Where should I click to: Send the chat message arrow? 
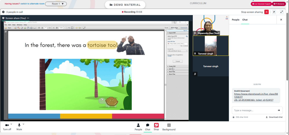pos(279,110)
